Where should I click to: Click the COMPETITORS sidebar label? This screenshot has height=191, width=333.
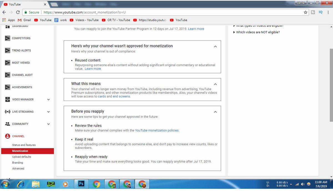[21, 38]
